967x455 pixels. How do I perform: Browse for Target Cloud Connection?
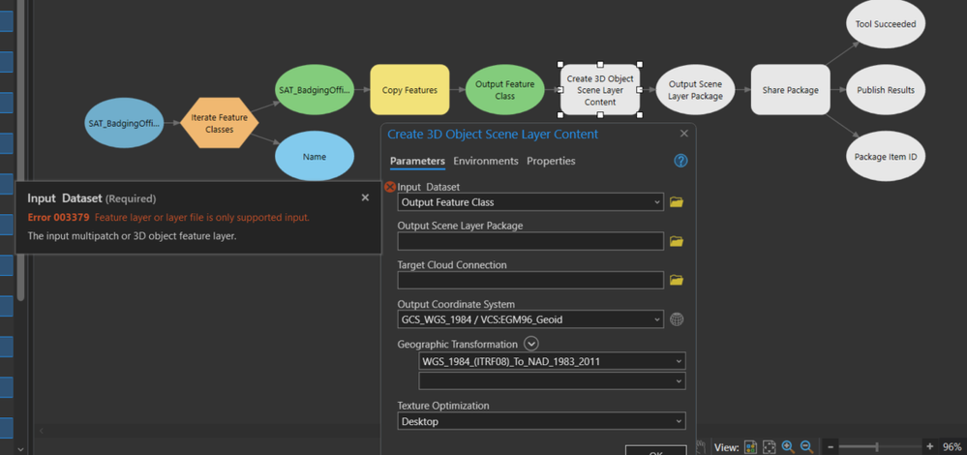point(677,280)
